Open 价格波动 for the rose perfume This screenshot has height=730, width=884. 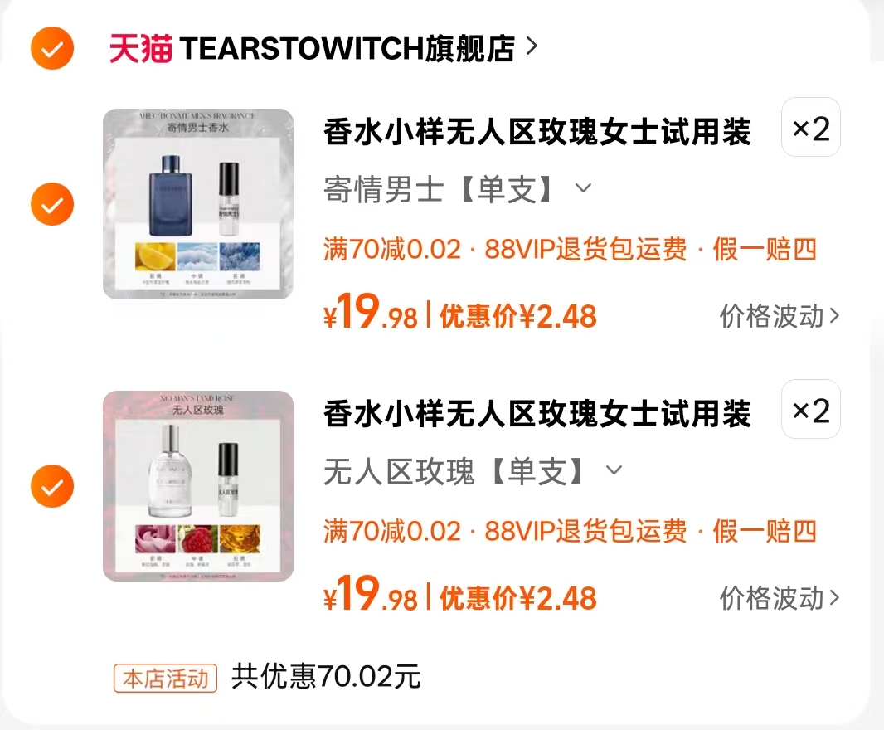pyautogui.click(x=780, y=598)
